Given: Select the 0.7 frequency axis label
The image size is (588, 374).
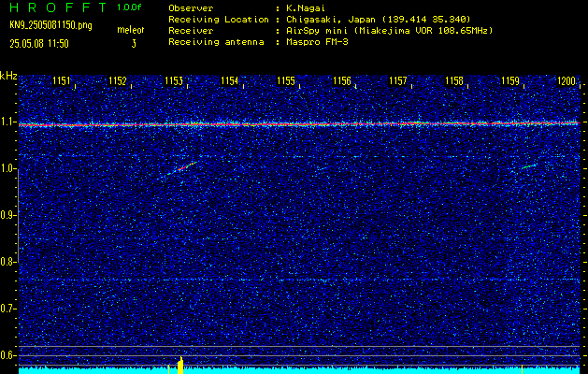Looking at the screenshot, I should point(7,309).
